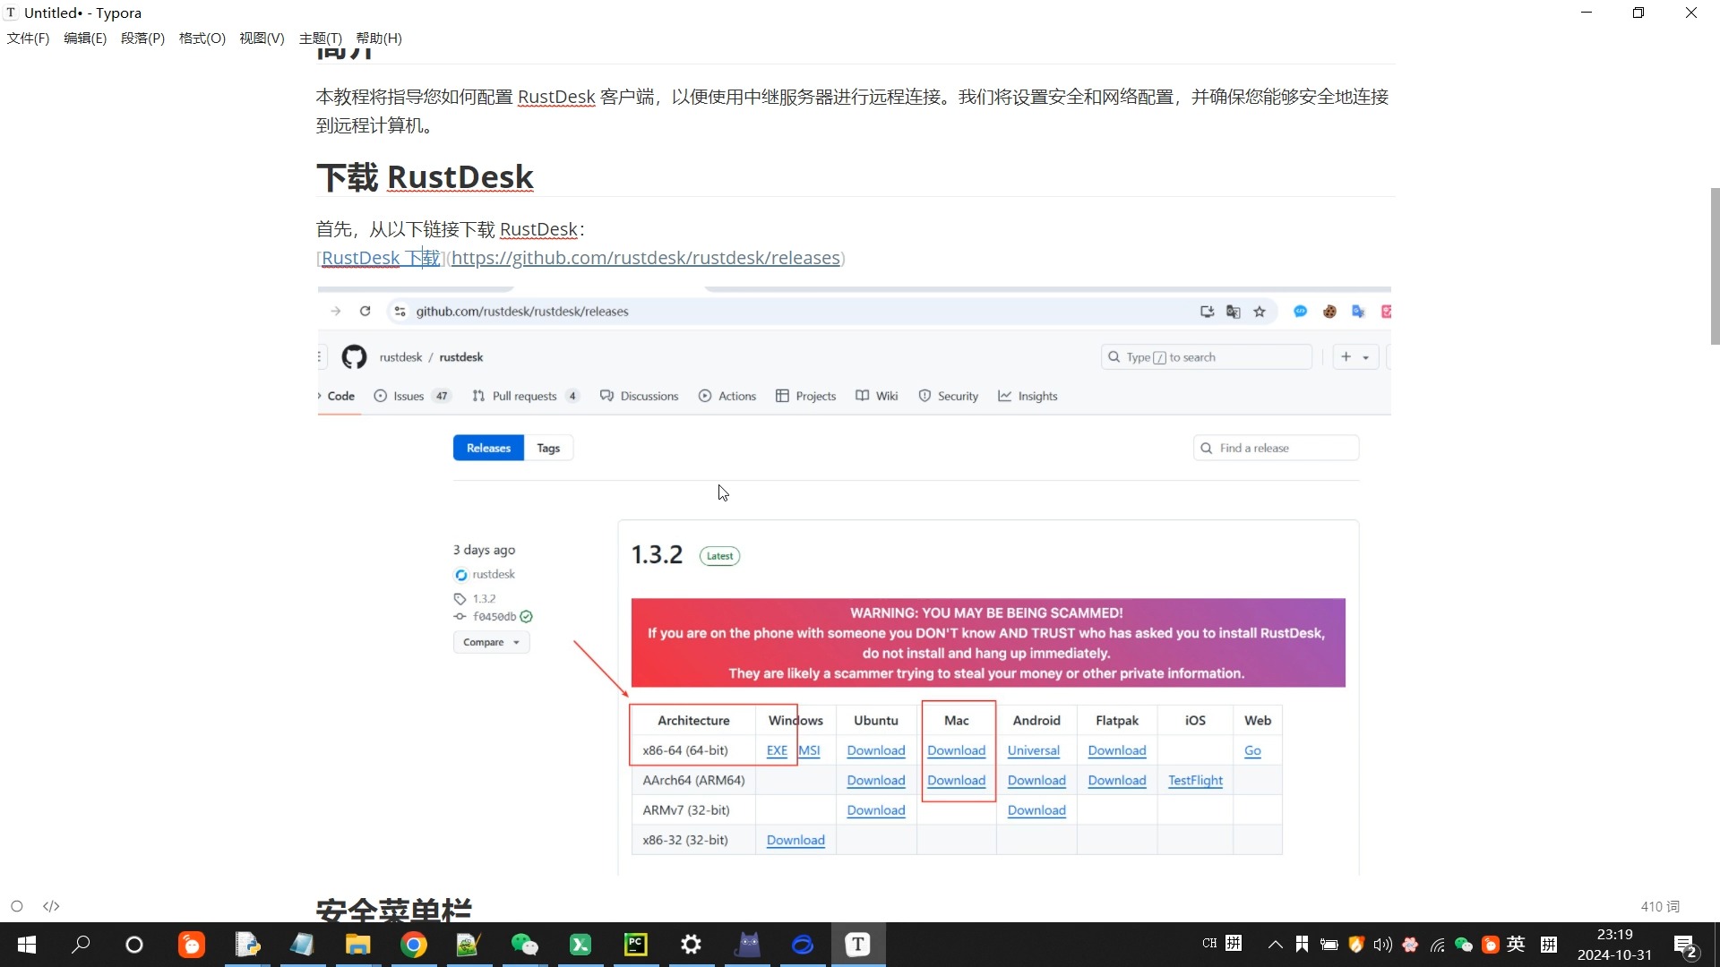Screen dimensions: 1720x967
Task: Click the iOS TestFlight link
Action: click(x=1195, y=780)
